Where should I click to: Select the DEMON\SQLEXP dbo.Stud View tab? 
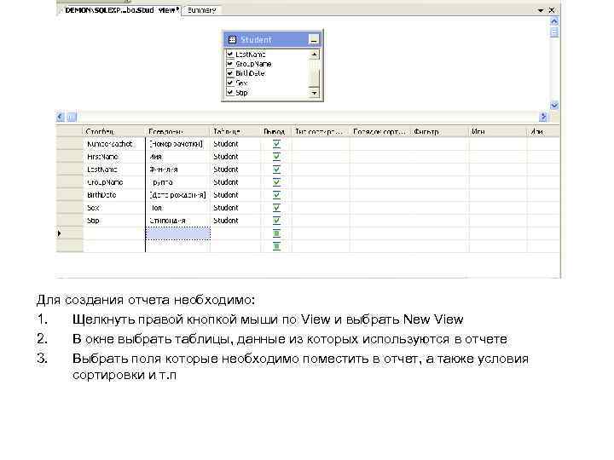pyautogui.click(x=121, y=10)
